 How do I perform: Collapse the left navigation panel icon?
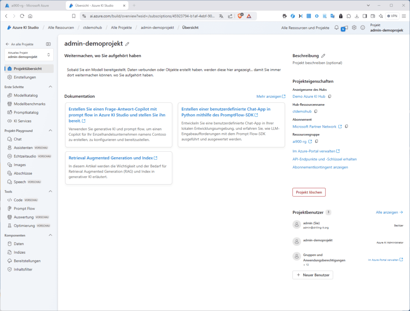[48, 44]
